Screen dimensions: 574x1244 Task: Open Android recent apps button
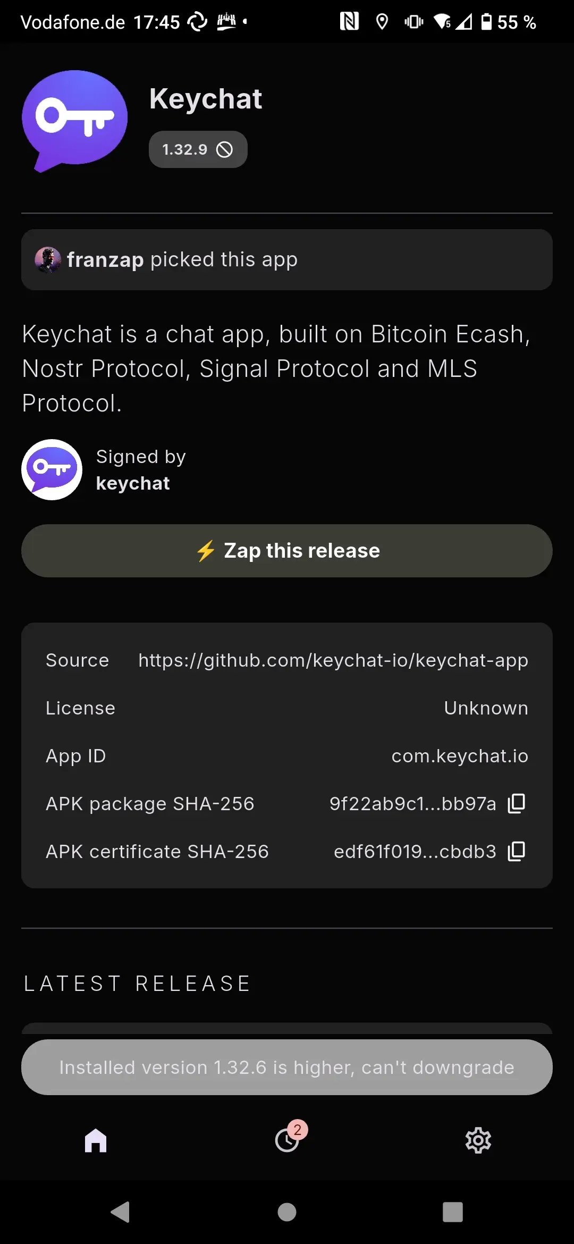coord(453,1212)
